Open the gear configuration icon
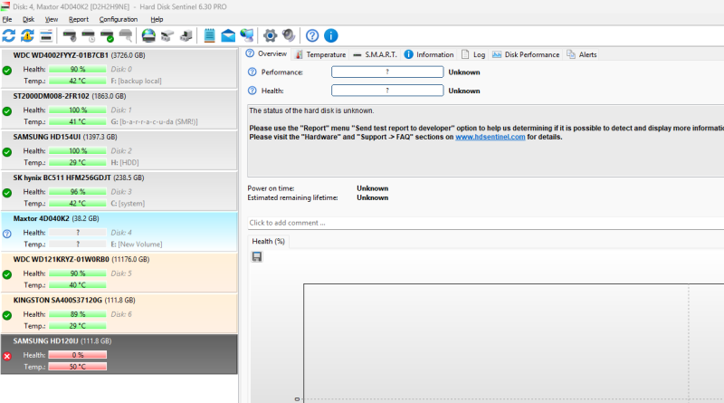 pyautogui.click(x=270, y=35)
